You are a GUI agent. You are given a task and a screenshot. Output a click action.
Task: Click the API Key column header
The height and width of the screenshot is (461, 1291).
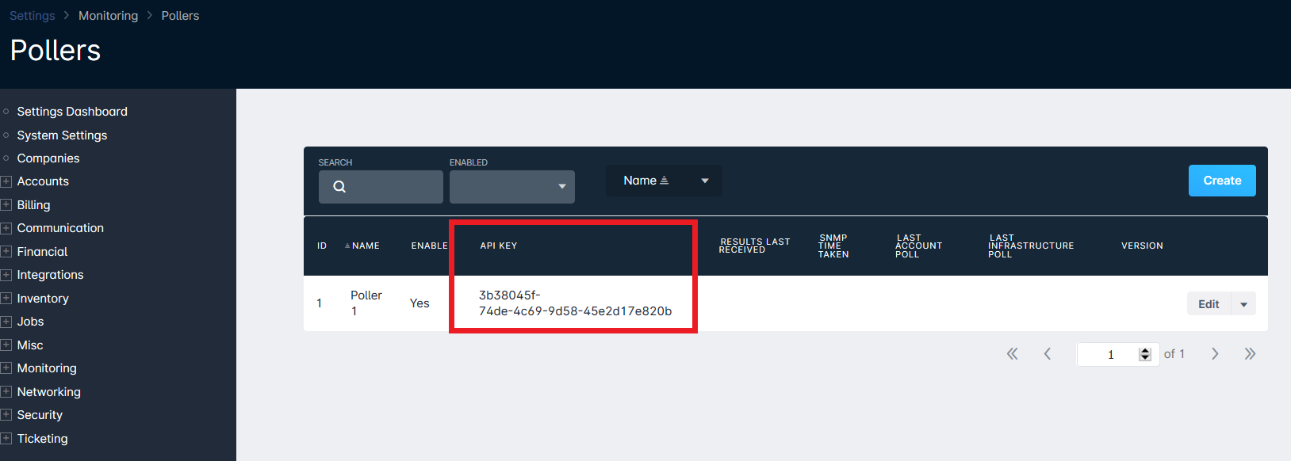click(499, 246)
